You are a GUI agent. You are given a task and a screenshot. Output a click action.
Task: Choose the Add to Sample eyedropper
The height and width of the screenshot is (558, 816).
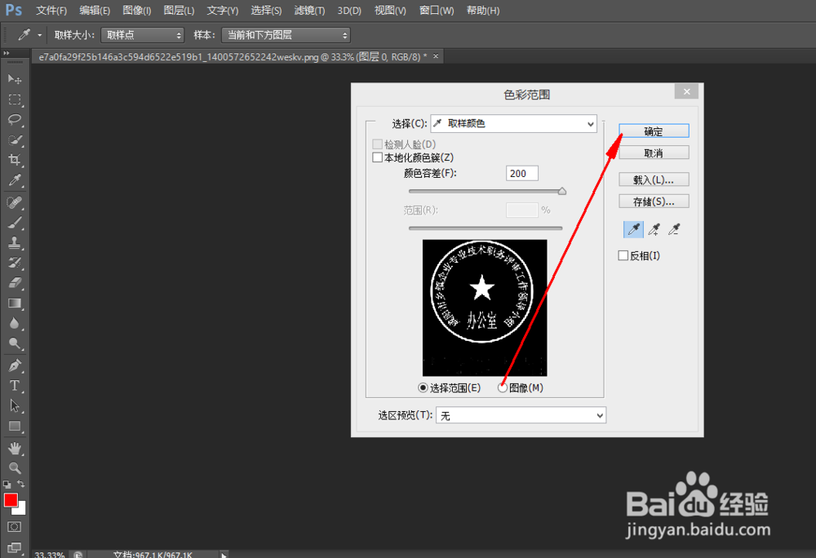pyautogui.click(x=654, y=229)
